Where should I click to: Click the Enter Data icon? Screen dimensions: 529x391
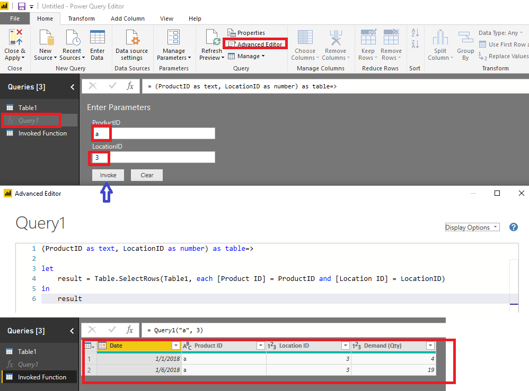98,37
